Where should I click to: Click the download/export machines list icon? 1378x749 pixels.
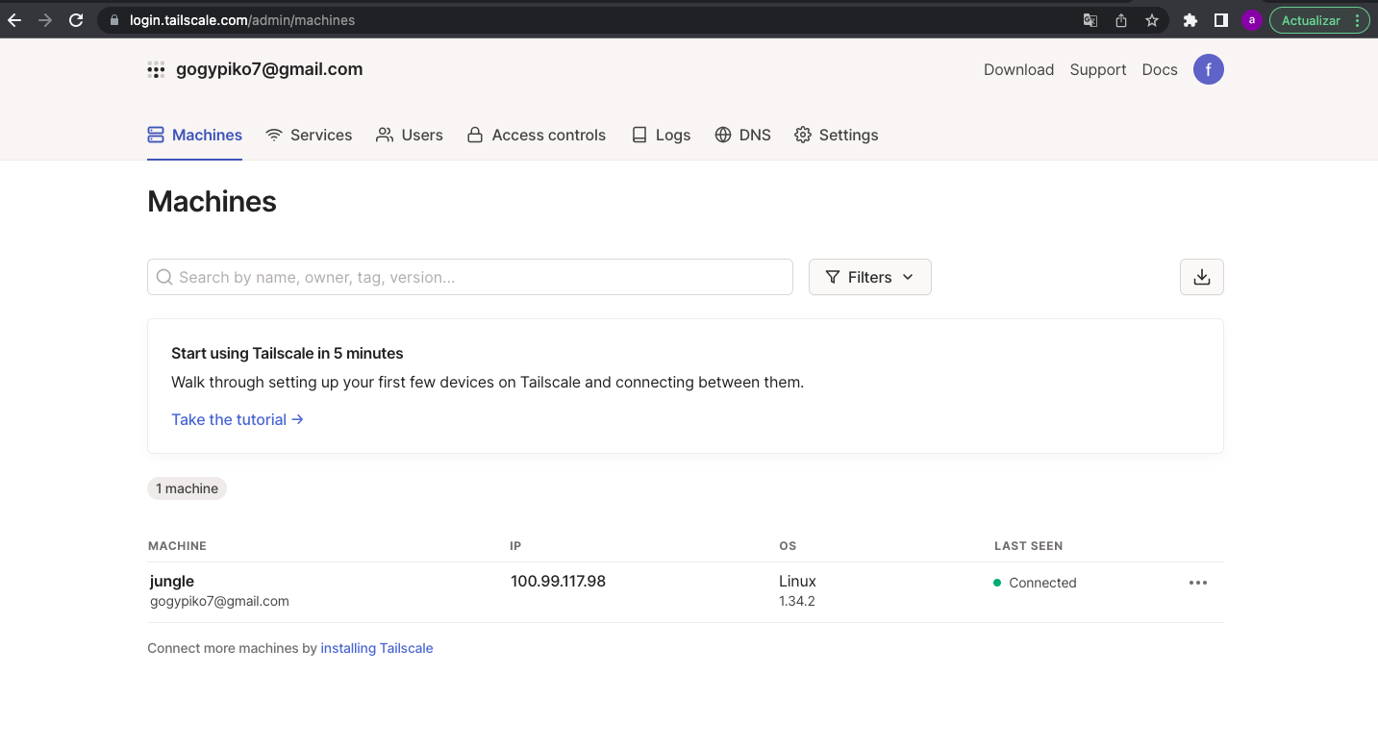click(x=1201, y=277)
